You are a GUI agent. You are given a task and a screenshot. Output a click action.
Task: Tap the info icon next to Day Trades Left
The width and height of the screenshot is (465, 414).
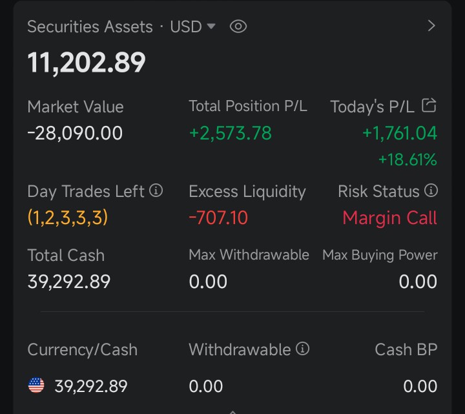click(156, 191)
